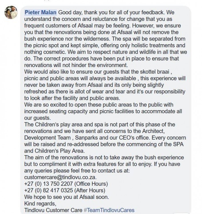Click the customercare@tindlovu.co.za email address
This screenshot has width=202, height=214.
(x=60, y=177)
